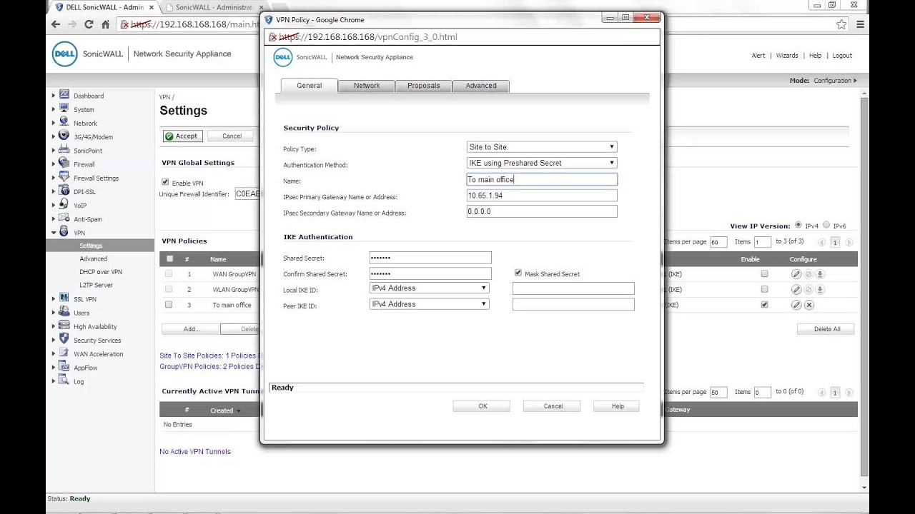Click the Anti-Spam envelope icon

(64, 218)
